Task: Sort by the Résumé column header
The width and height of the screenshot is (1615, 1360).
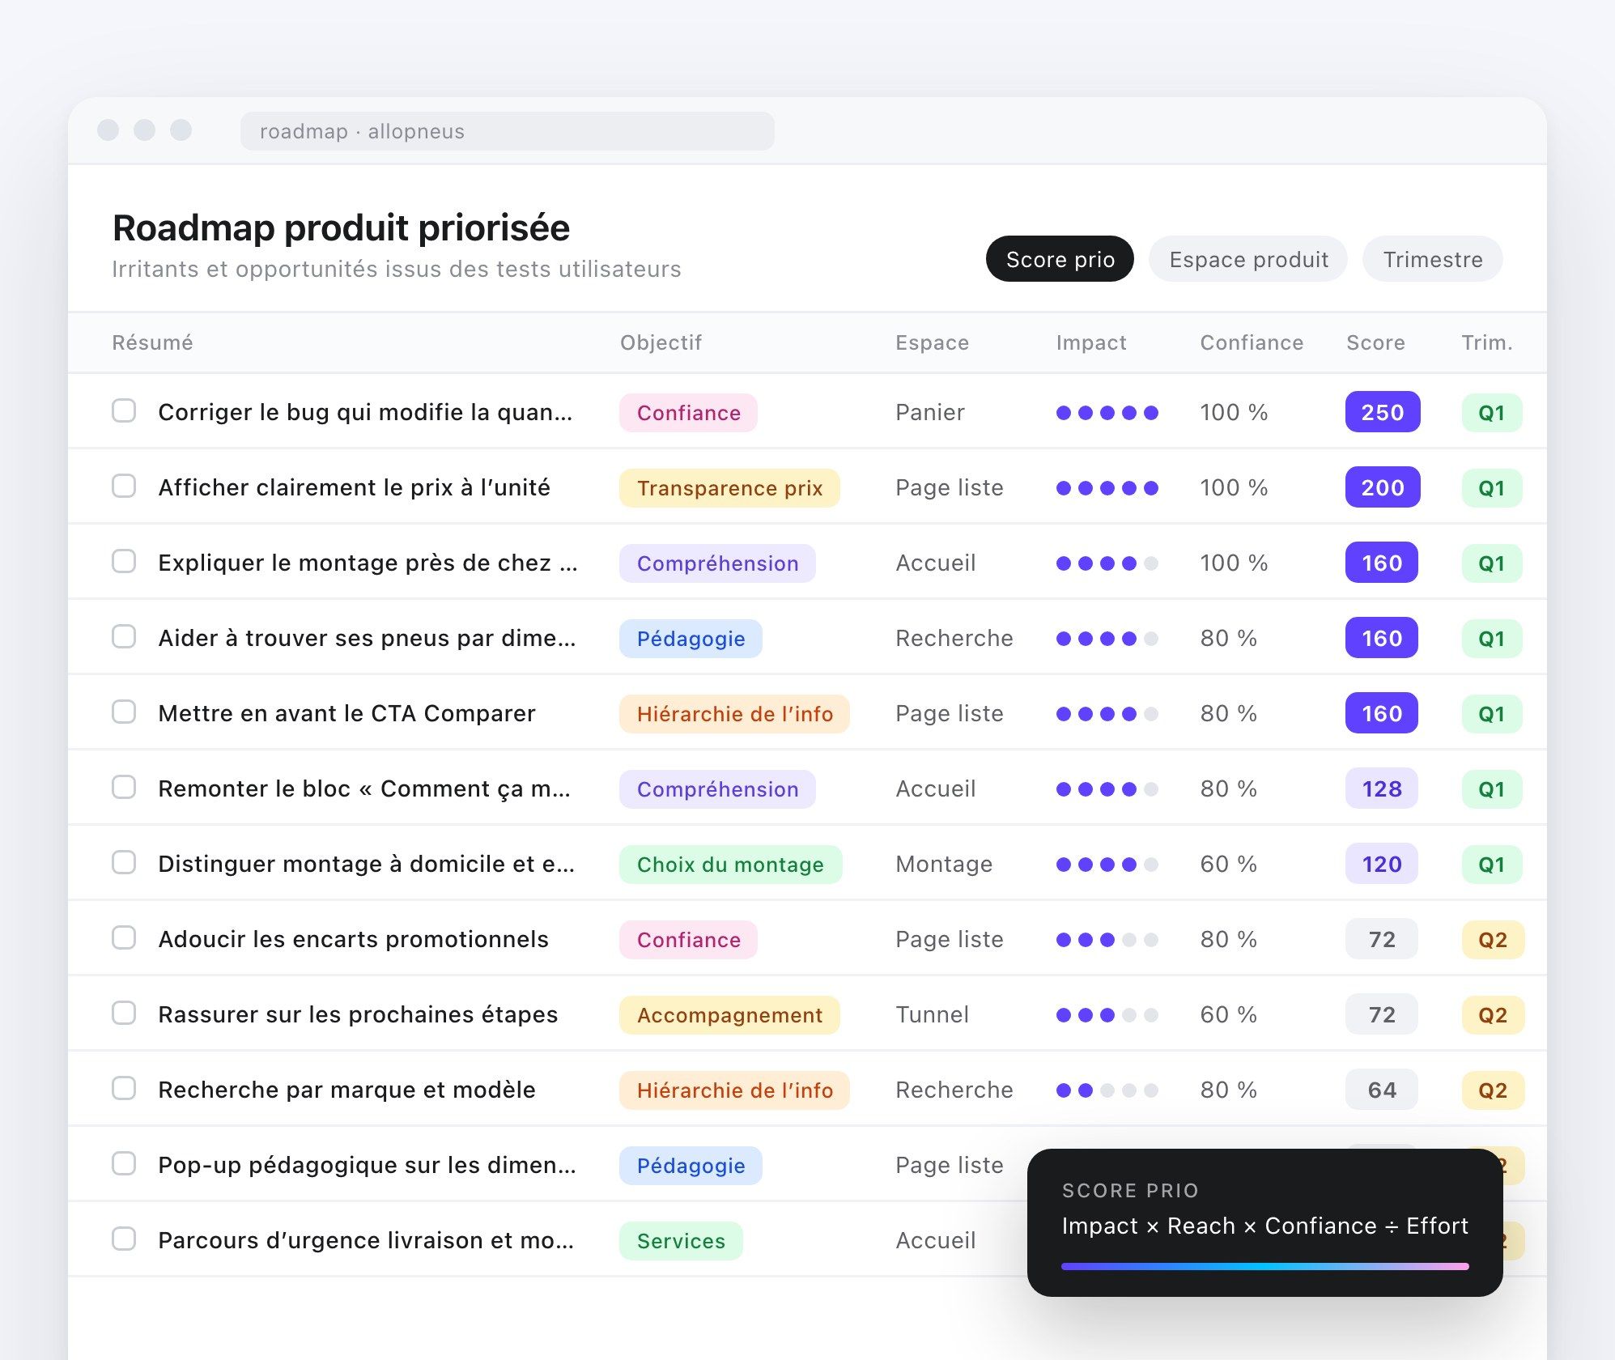Action: tap(152, 342)
